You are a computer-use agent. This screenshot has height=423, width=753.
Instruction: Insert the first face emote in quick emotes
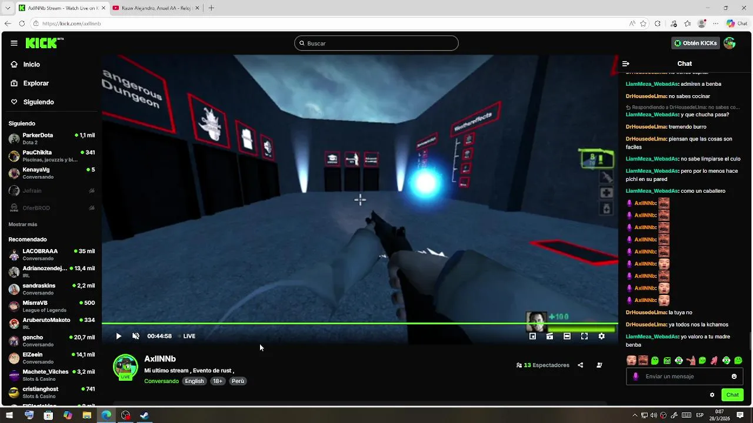pos(631,360)
